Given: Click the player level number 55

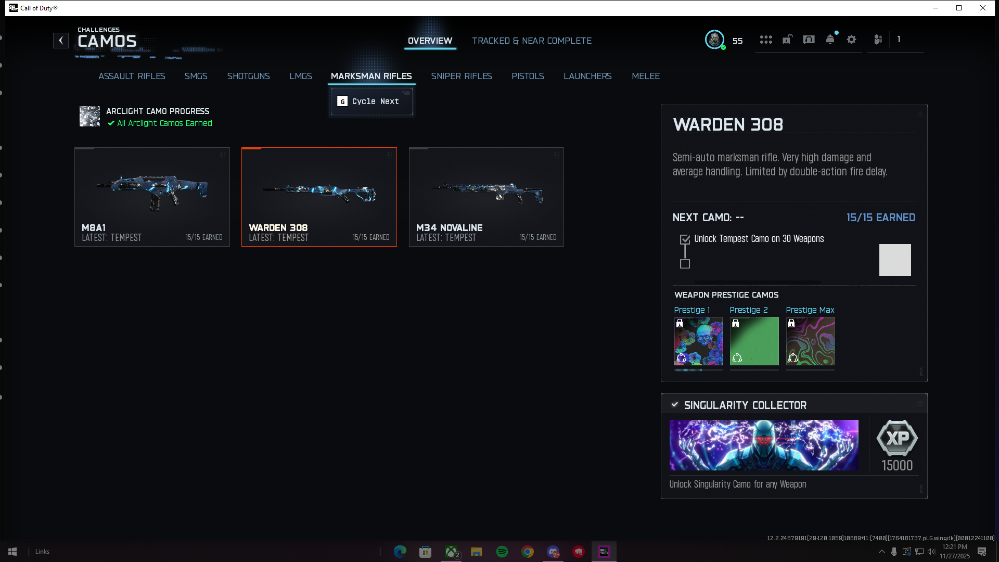Looking at the screenshot, I should (738, 41).
